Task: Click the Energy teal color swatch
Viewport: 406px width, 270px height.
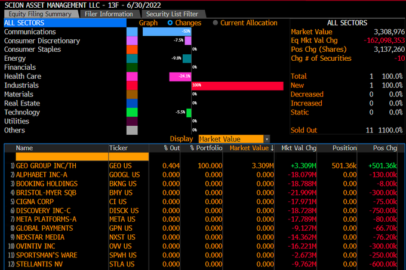Action: click(132, 58)
